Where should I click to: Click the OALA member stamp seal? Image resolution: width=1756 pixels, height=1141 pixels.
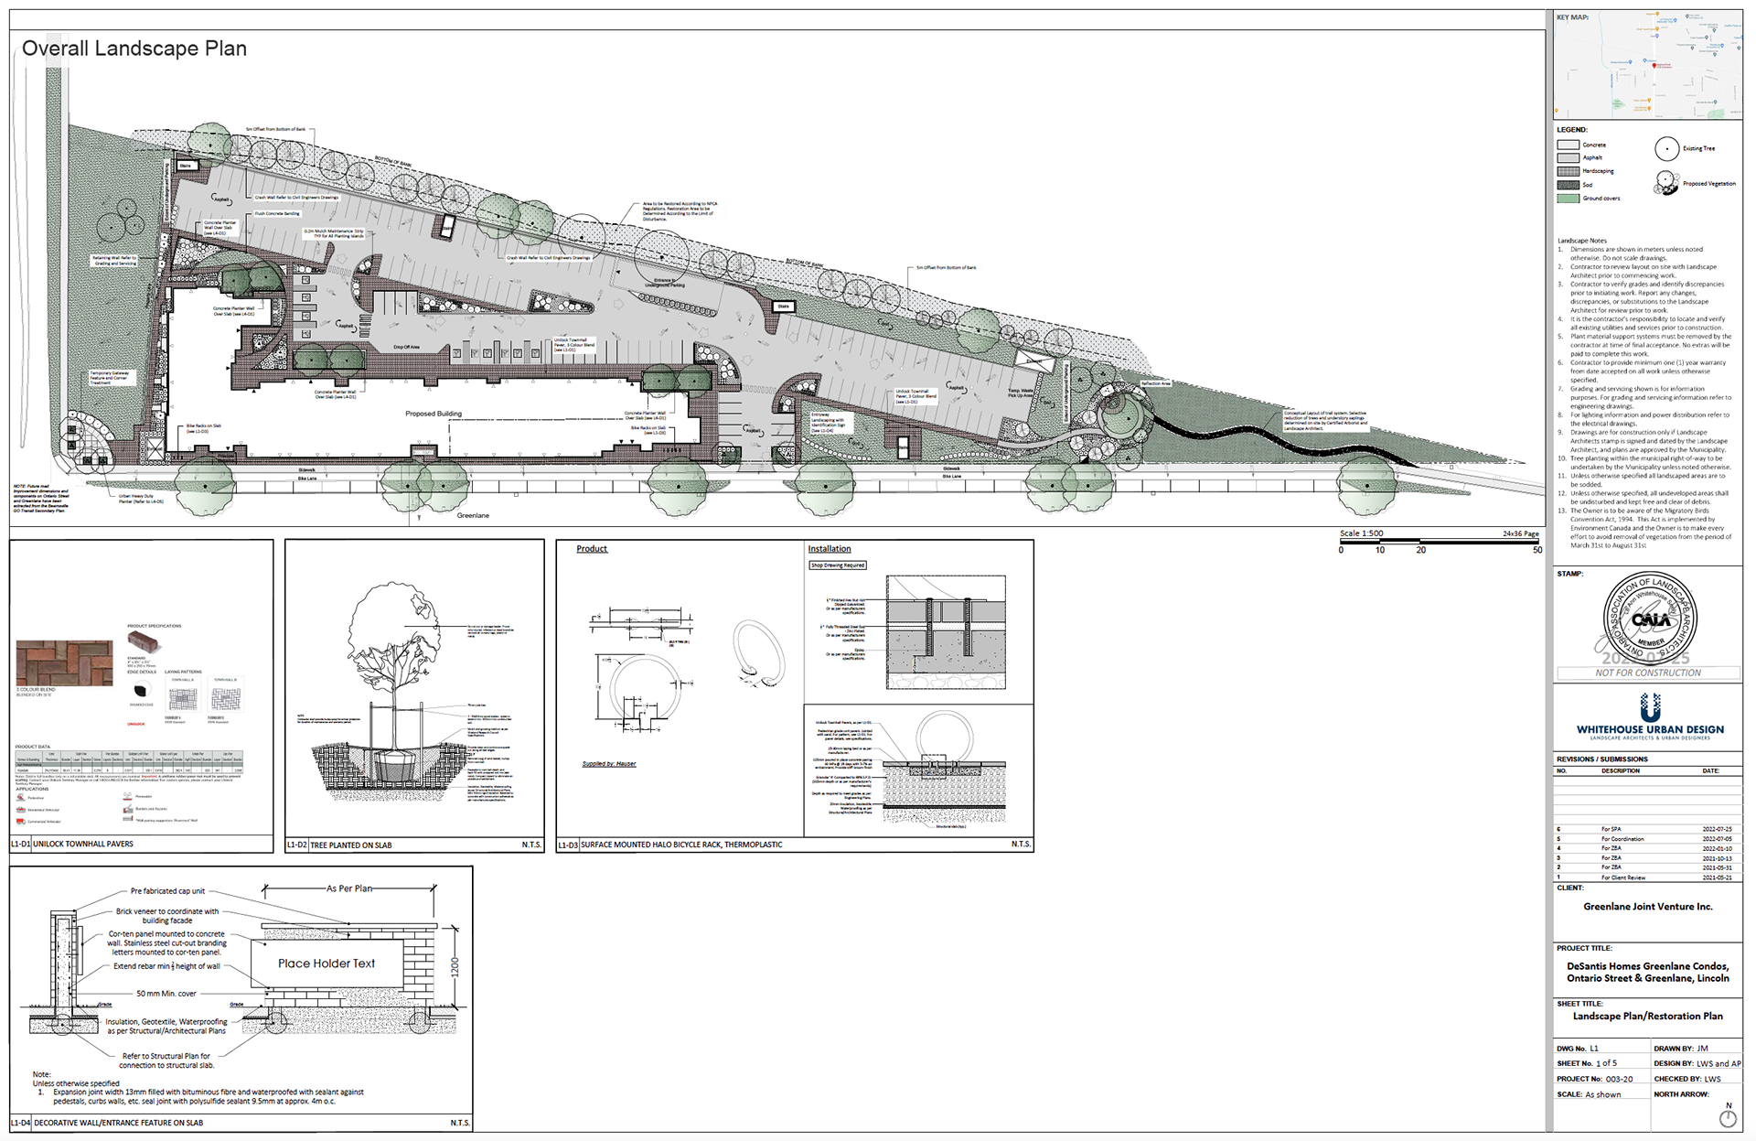(x=1650, y=619)
